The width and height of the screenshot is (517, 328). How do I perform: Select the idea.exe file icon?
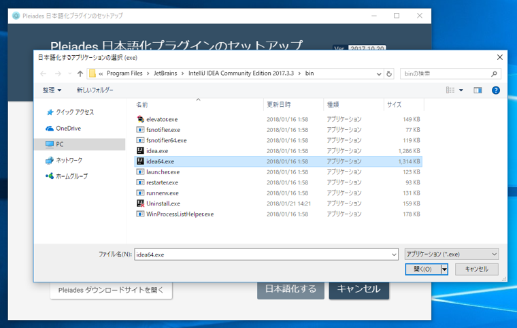click(x=140, y=151)
